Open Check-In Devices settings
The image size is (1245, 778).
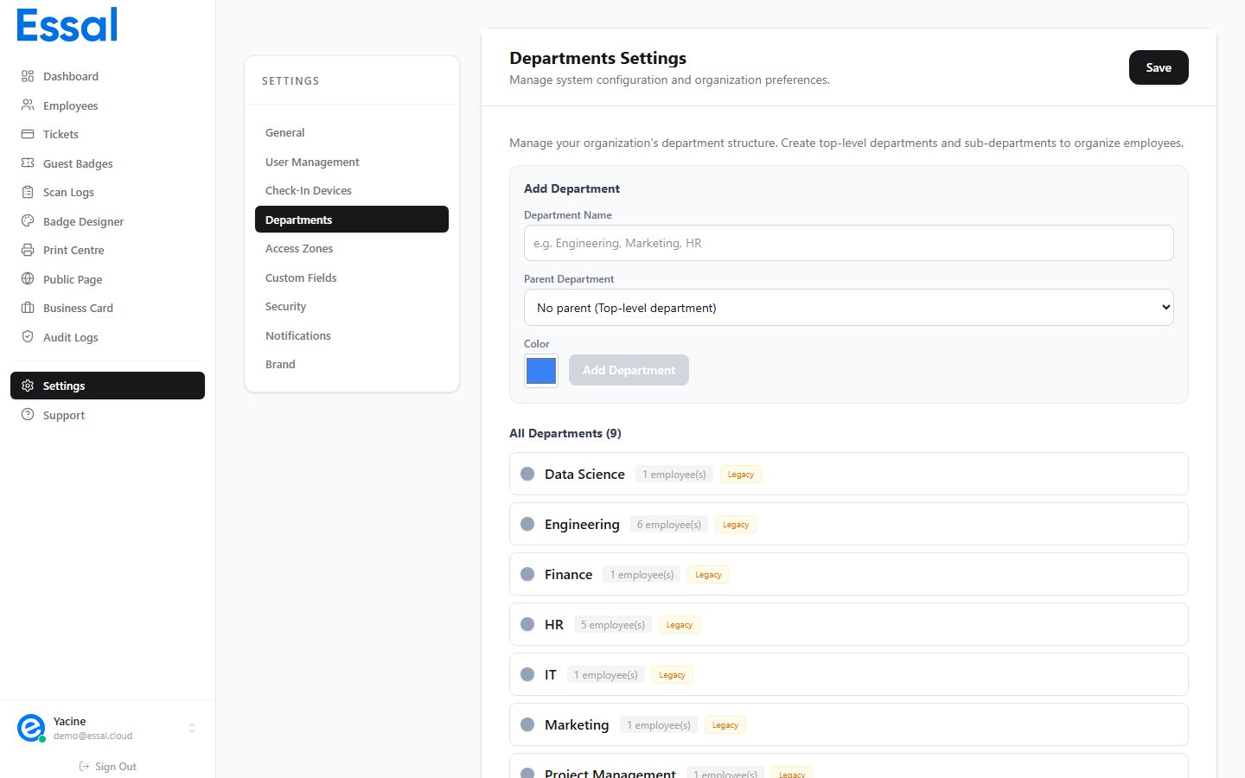352,190
